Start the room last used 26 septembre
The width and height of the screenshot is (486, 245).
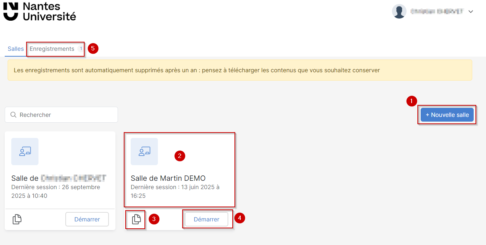[87, 219]
